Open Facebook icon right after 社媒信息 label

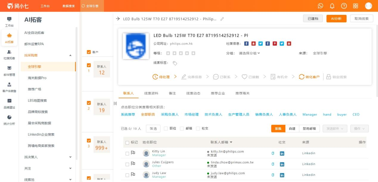[x=246, y=44]
